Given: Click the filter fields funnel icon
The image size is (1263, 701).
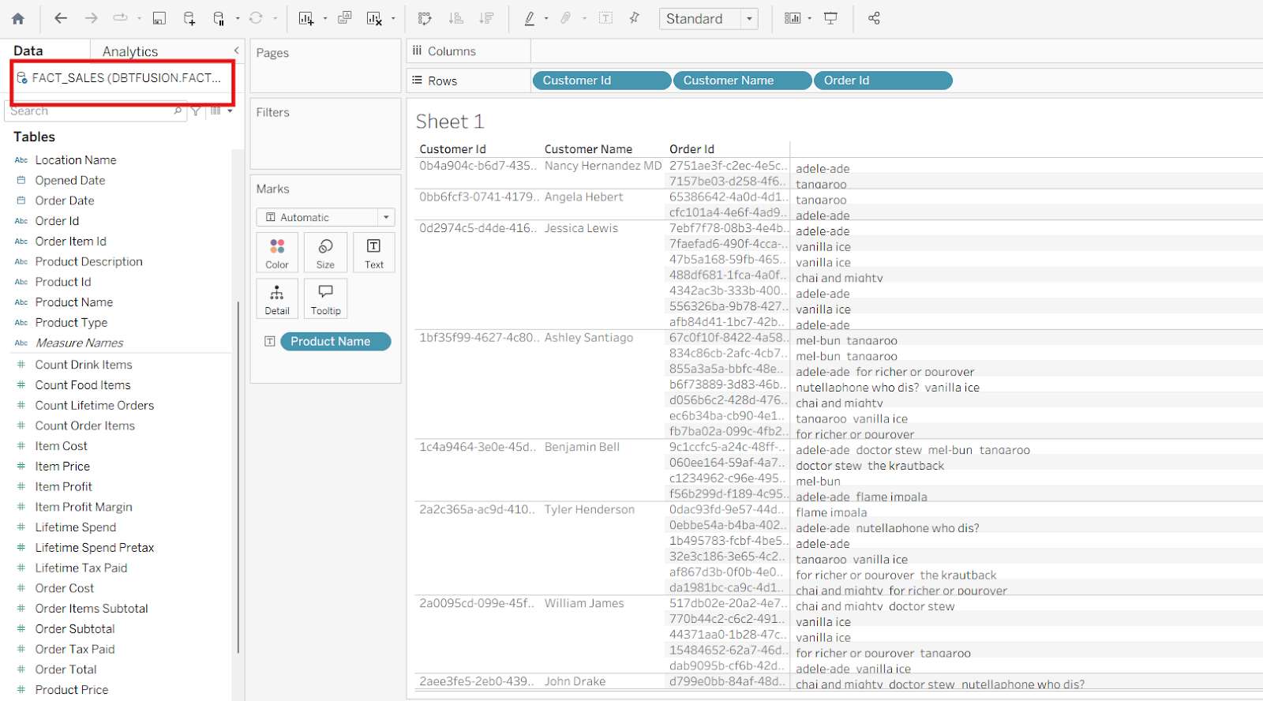Looking at the screenshot, I should 196,111.
